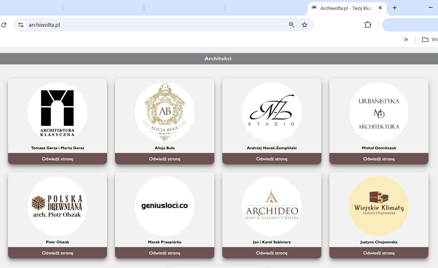Visit Tomasz Geras i Marta Geras page
This screenshot has height=268, width=438.
tap(57, 159)
